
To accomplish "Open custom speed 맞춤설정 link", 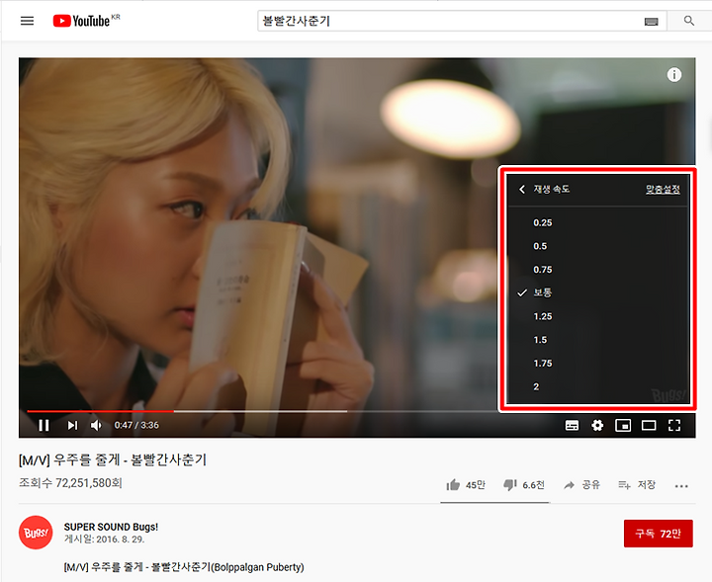I will pyautogui.click(x=663, y=189).
